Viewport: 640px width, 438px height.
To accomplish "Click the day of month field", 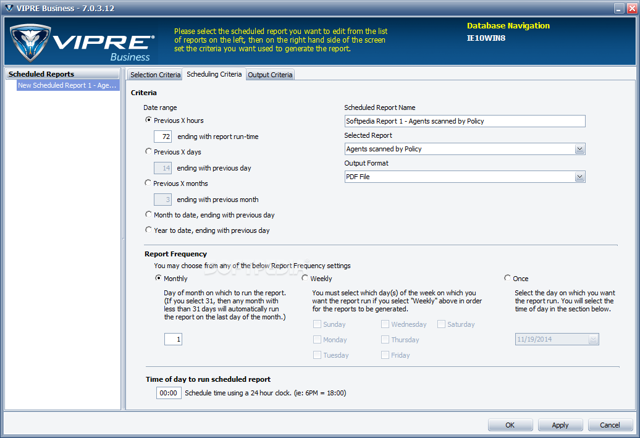I will coord(173,339).
